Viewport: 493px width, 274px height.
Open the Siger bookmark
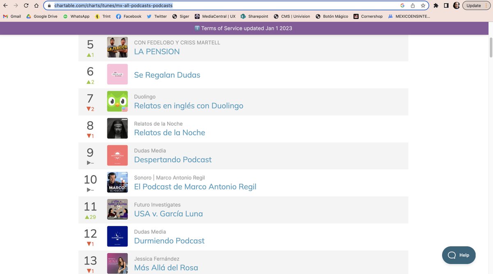click(x=181, y=16)
